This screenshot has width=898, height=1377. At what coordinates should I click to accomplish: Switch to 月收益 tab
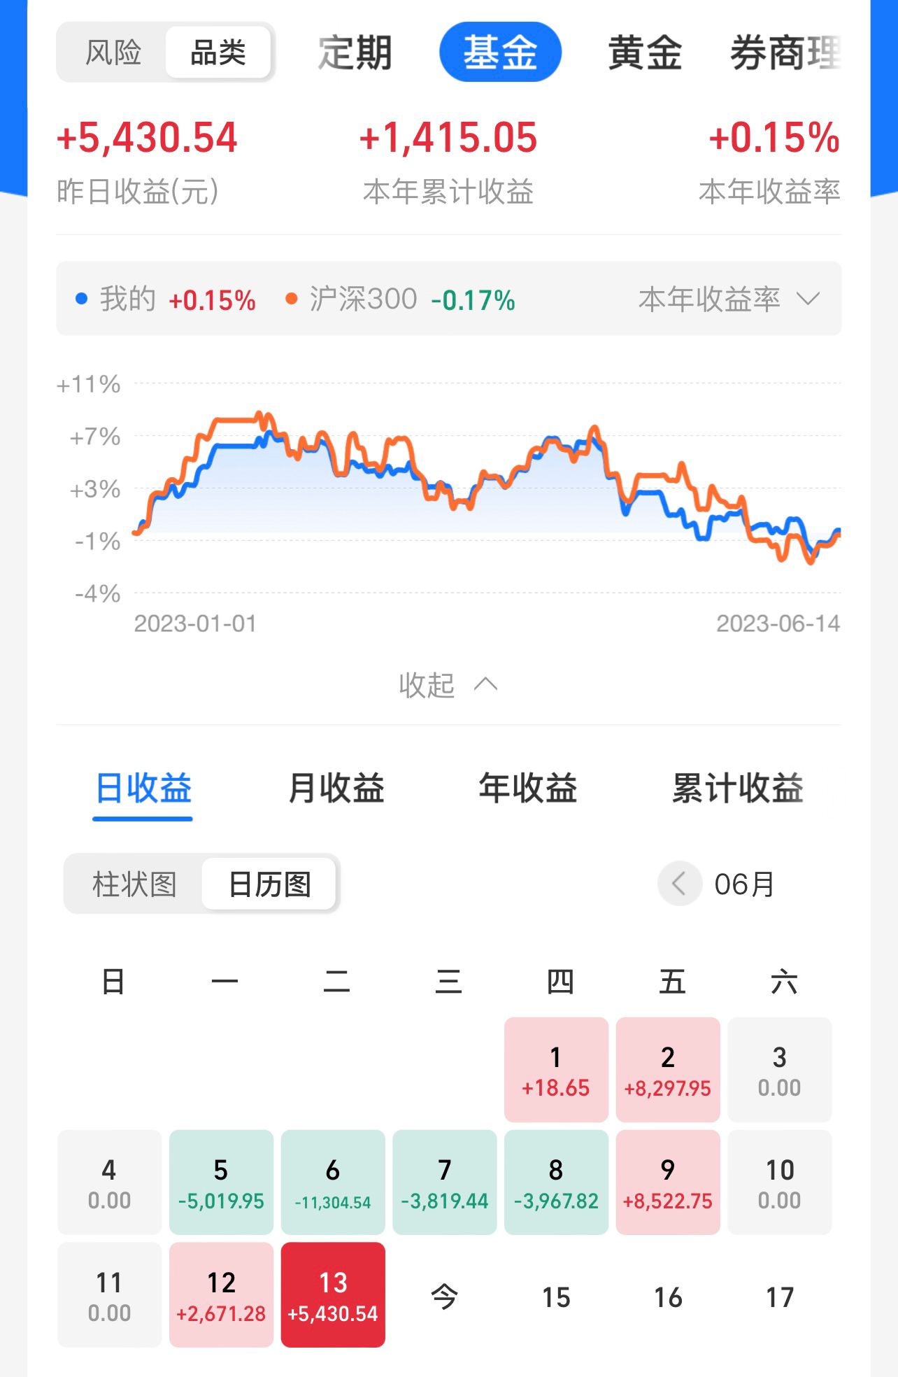[x=336, y=789]
